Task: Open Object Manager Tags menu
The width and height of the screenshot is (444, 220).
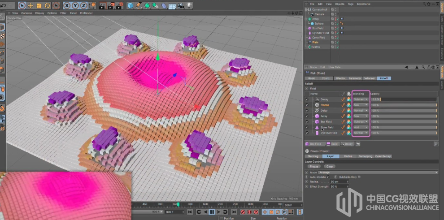Action: click(351, 4)
